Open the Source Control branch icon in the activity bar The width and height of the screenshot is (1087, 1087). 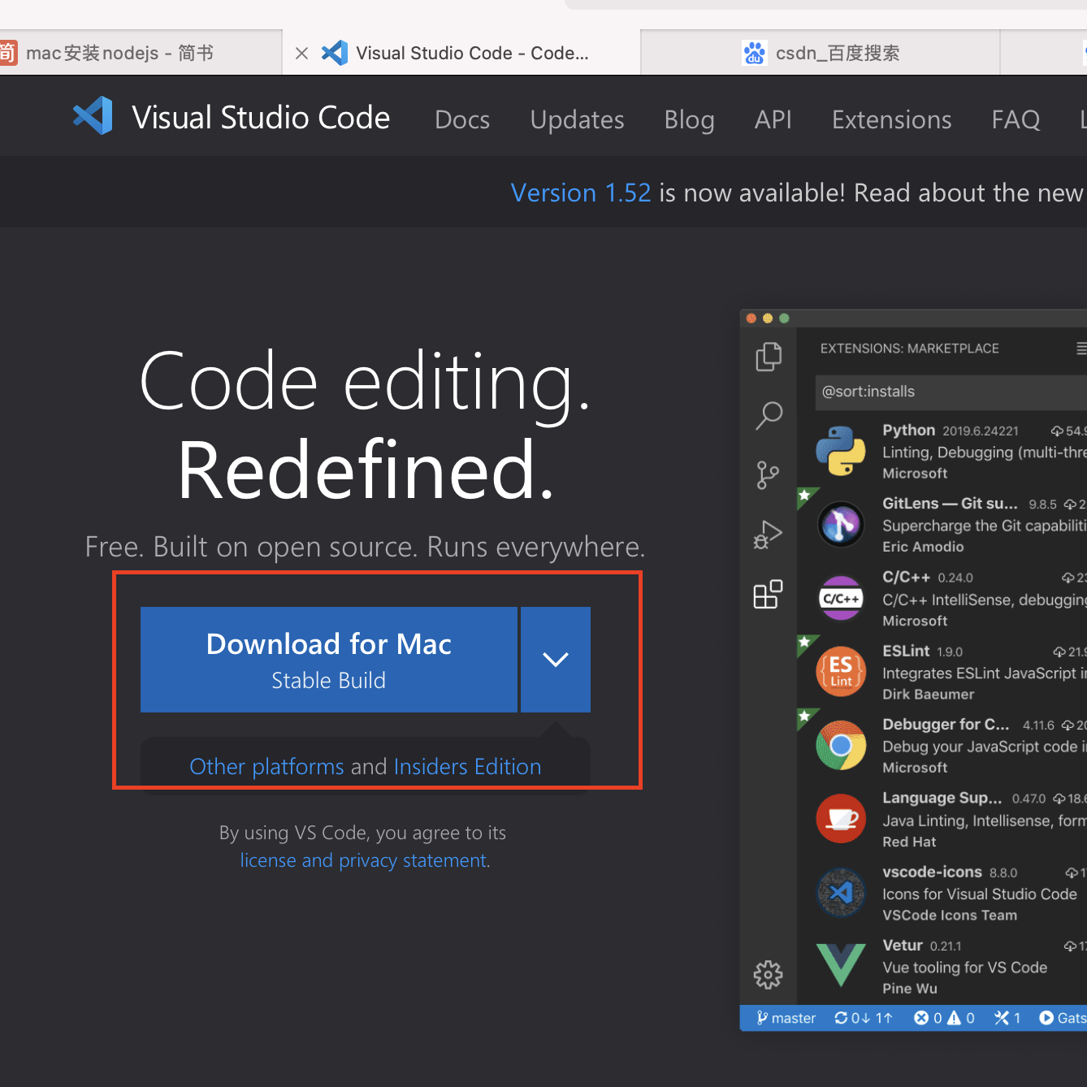click(x=768, y=475)
